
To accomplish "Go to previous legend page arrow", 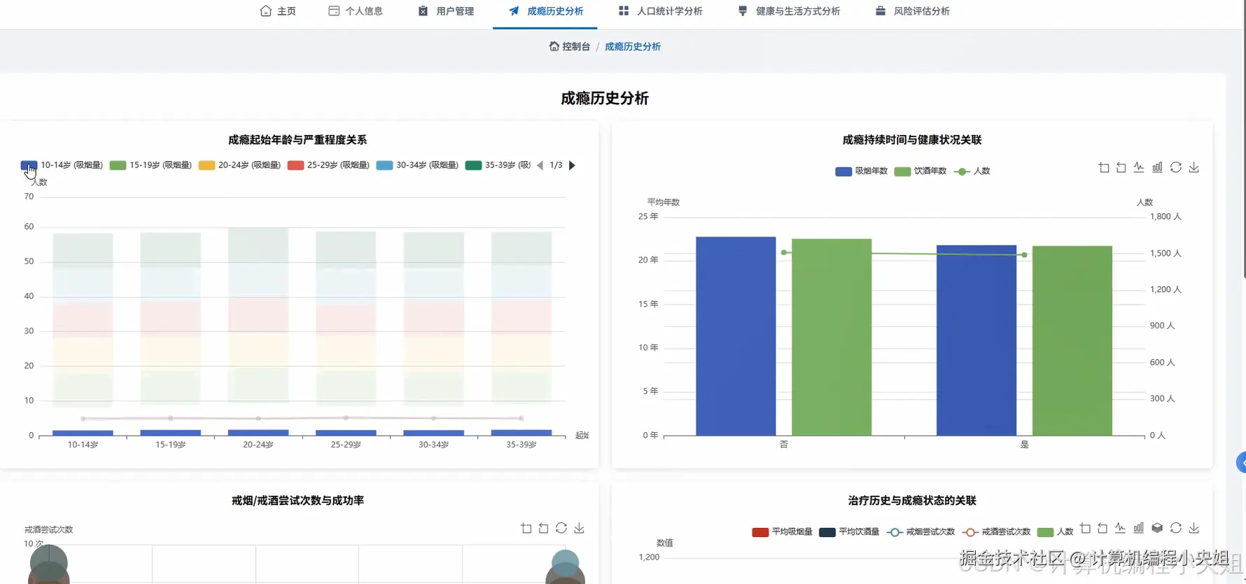I will pos(540,165).
